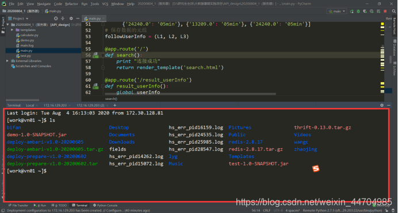Expand the templates folder

coord(12,30)
